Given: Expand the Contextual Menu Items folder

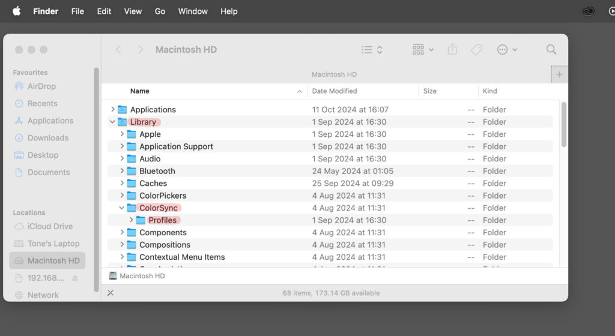Looking at the screenshot, I should click(x=121, y=257).
